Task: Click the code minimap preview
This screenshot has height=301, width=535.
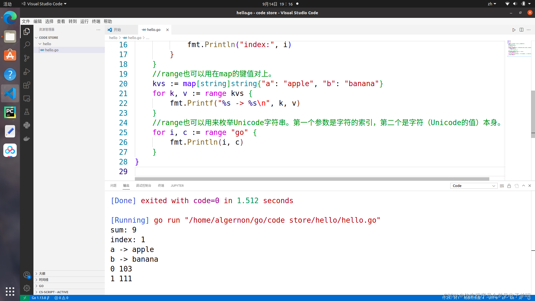Action: (519, 49)
